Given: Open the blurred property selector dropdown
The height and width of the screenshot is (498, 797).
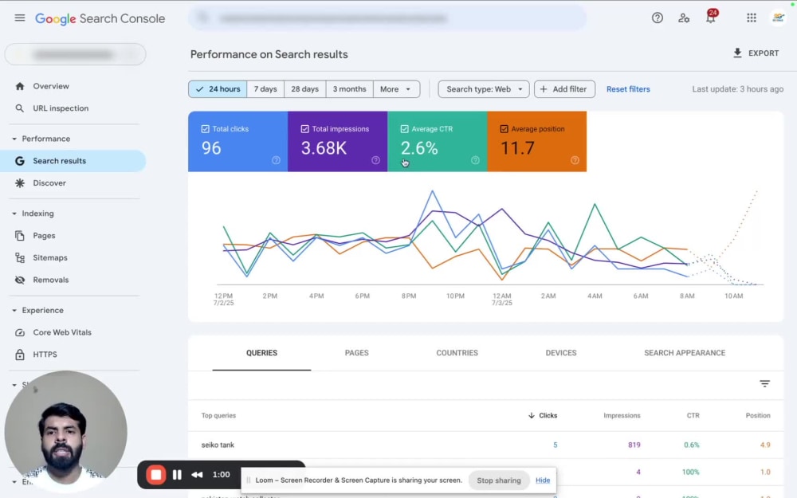Looking at the screenshot, I should (x=75, y=54).
